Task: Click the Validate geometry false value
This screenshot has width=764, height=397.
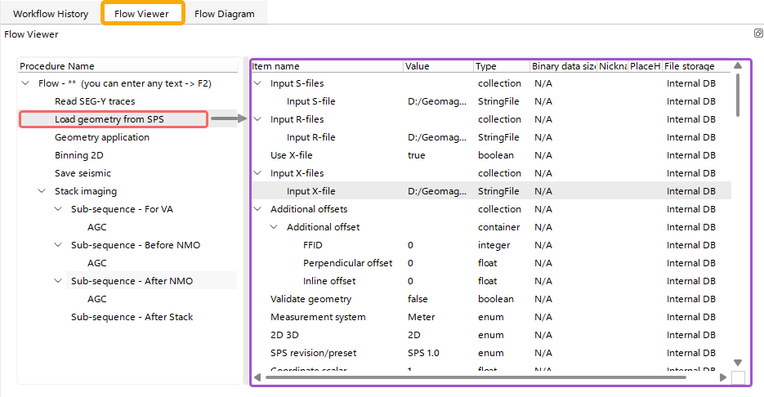Action: (418, 299)
